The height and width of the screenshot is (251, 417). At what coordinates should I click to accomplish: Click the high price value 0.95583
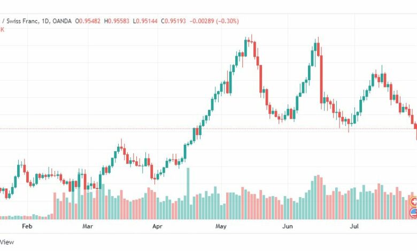118,21
